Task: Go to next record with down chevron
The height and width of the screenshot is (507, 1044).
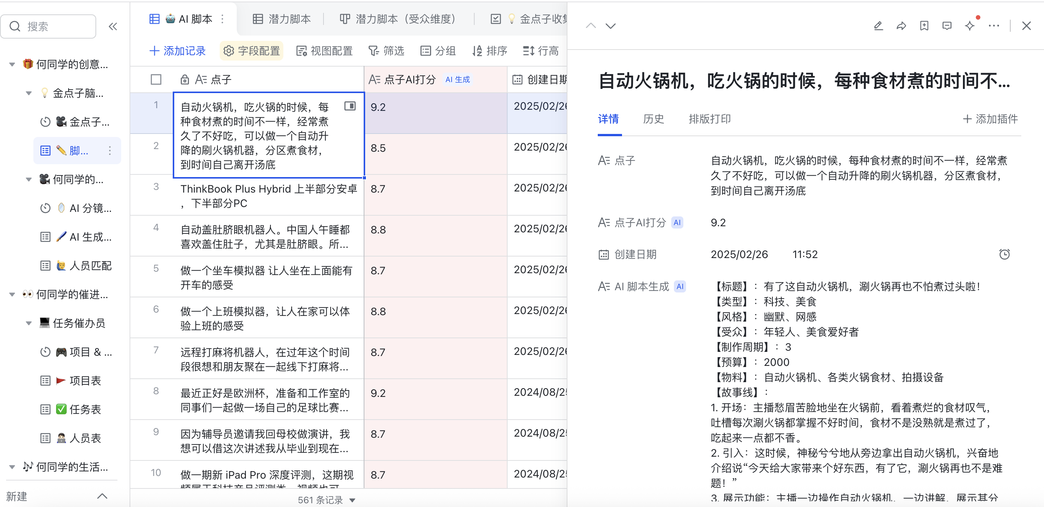Action: 610,26
